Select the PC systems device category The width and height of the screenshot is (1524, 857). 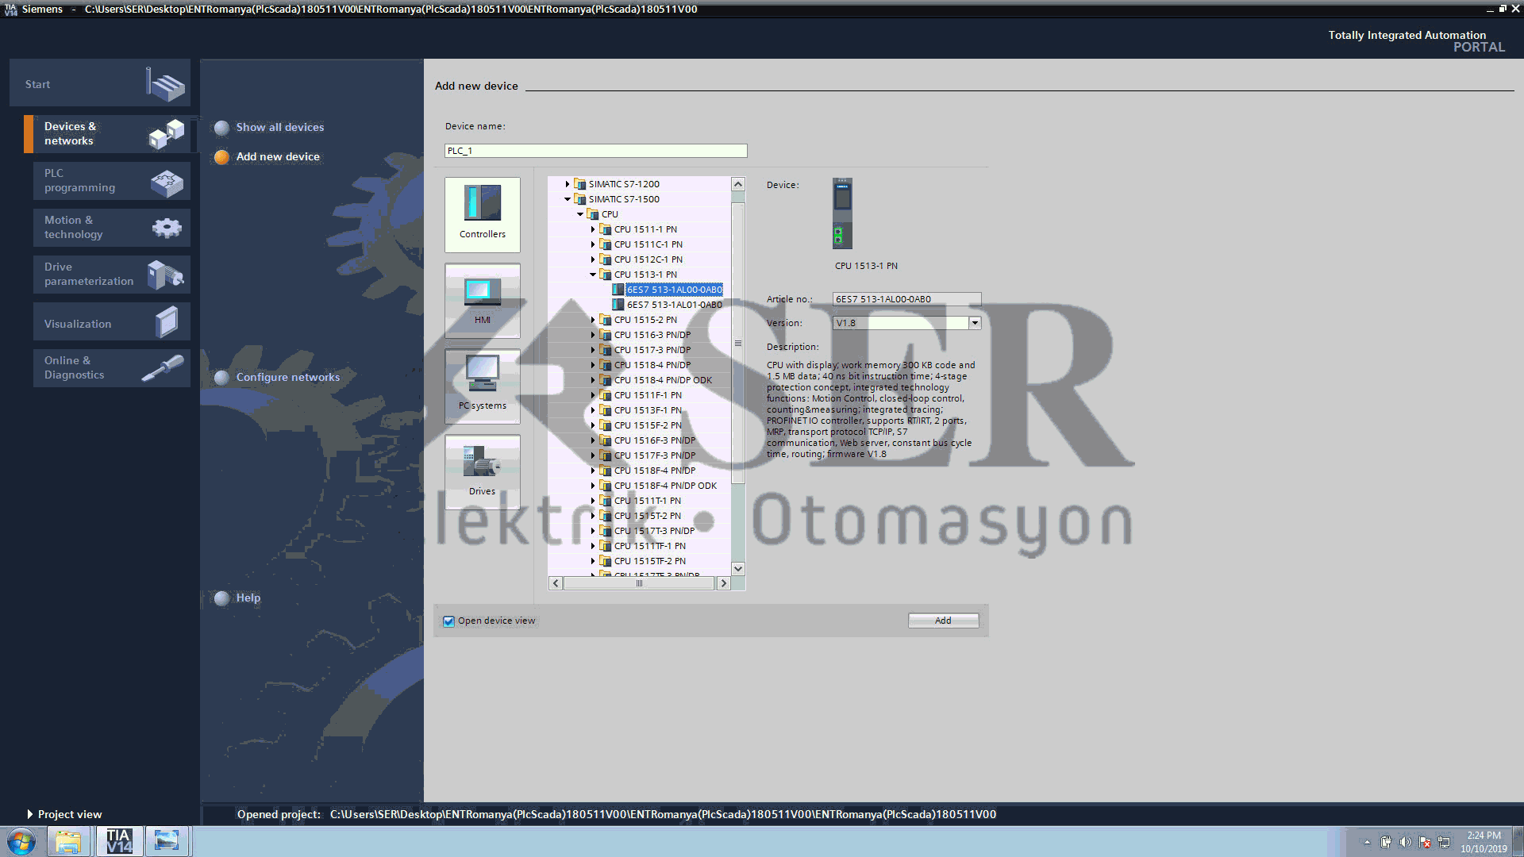(483, 386)
